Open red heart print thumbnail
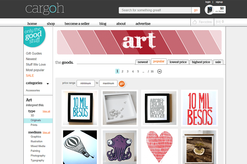The image size is (247, 164). click(160, 147)
